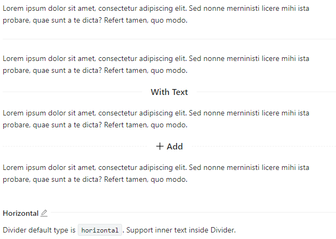Click the 'horizontal' inline code tag
Screen dimensions: 336x239
point(100,230)
